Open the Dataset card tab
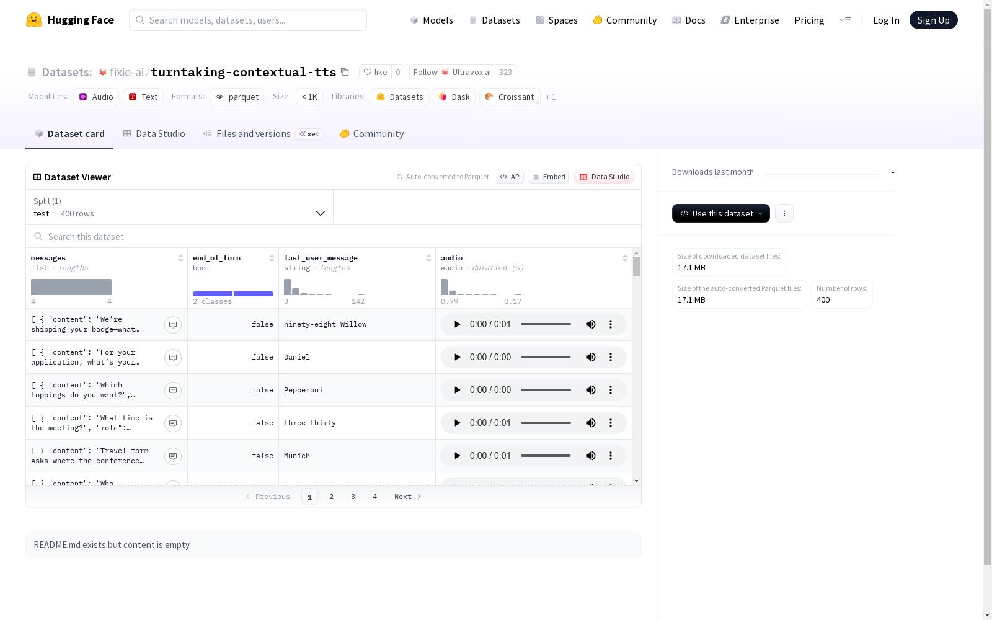The height and width of the screenshot is (620, 992). pyautogui.click(x=69, y=134)
